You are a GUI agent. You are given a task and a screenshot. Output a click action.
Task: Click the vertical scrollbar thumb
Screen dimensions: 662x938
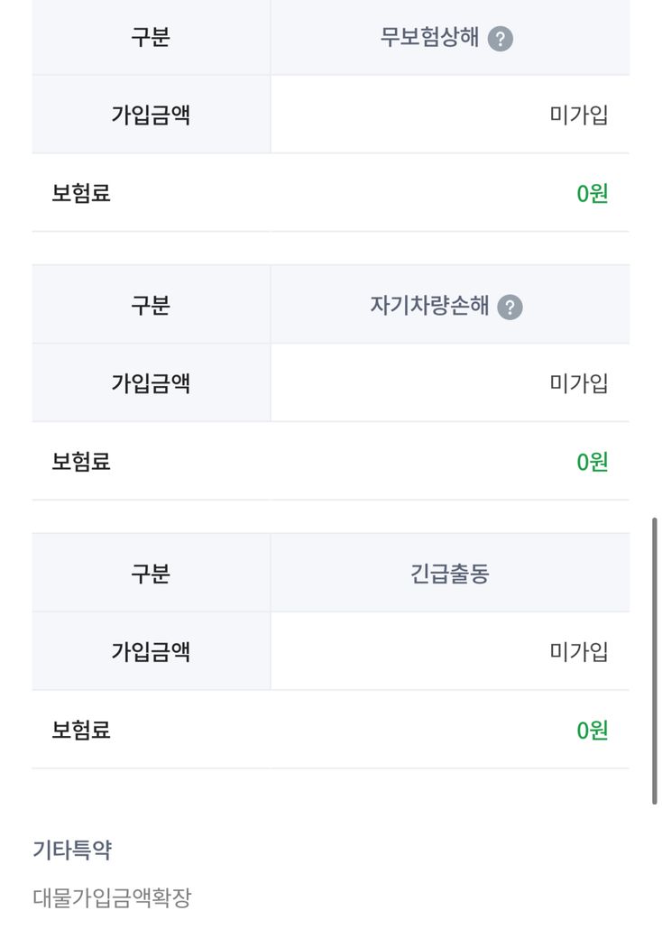[x=655, y=660]
